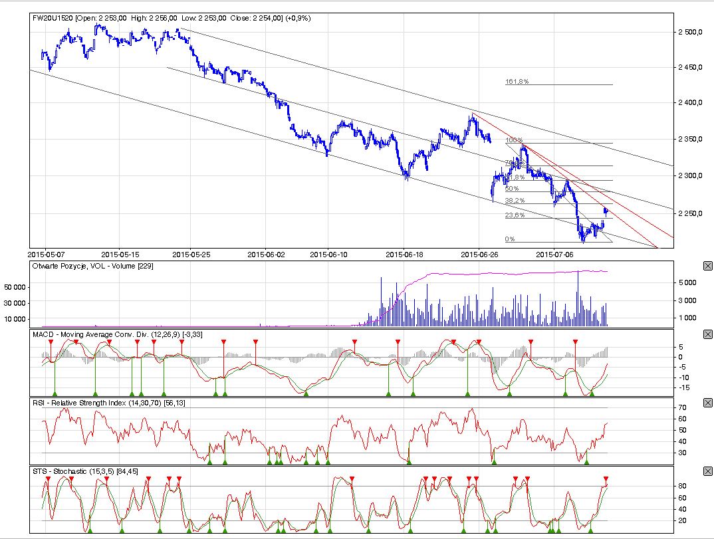Viewport: 714px width, 539px height.
Task: Close the STS Stochastic panel
Action: click(x=707, y=472)
